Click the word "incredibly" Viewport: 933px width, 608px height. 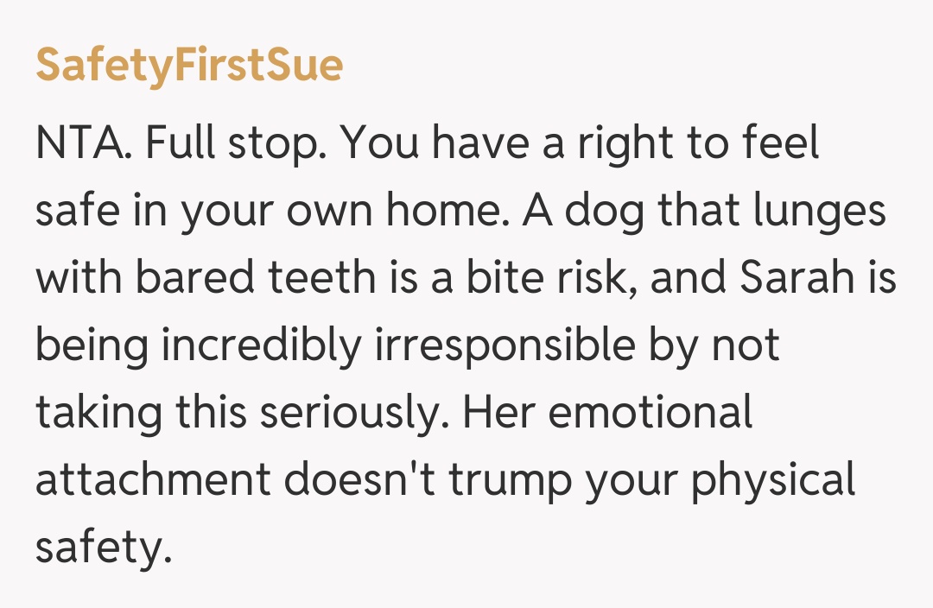261,345
